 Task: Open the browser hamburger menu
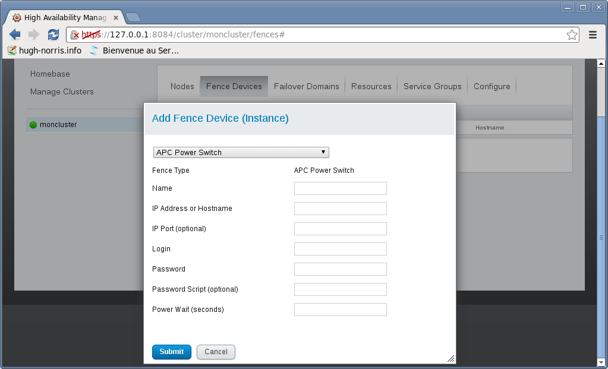pyautogui.click(x=593, y=35)
